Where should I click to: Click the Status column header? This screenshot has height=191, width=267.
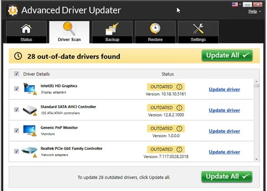[x=168, y=74]
